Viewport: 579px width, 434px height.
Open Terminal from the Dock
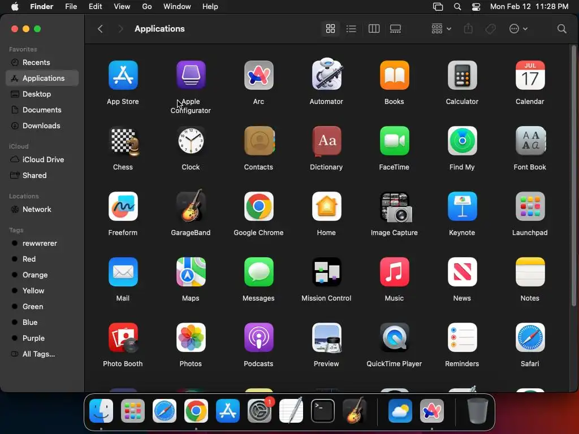pyautogui.click(x=323, y=411)
